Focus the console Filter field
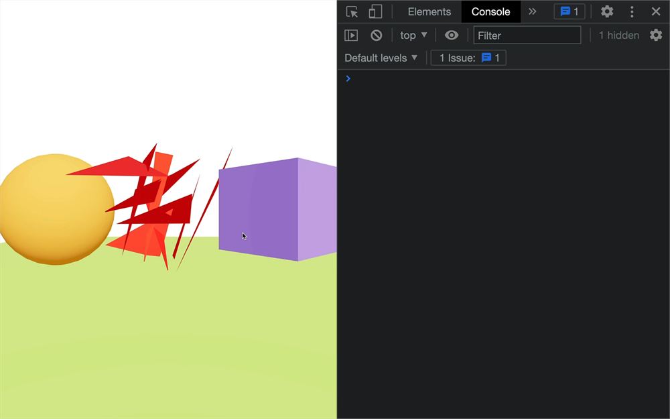Screen dimensions: 670x419 point(527,35)
